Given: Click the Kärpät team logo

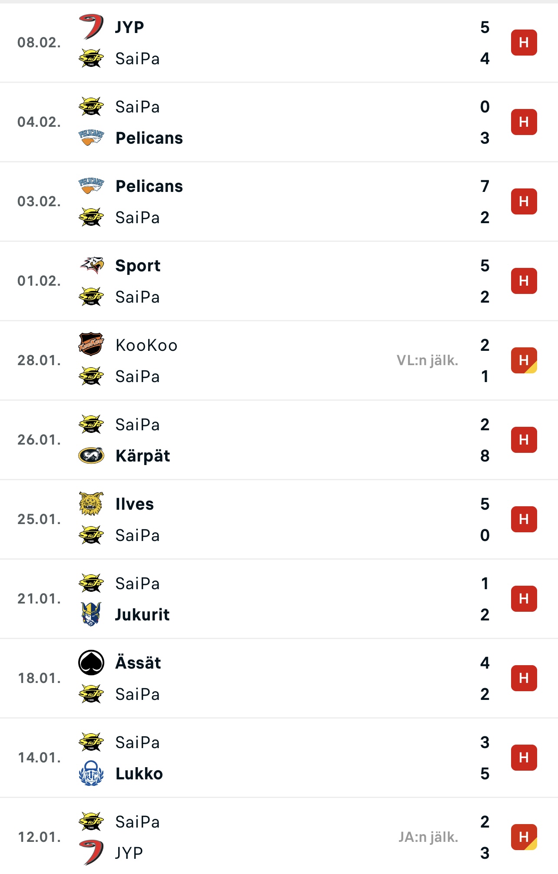Looking at the screenshot, I should pyautogui.click(x=91, y=455).
